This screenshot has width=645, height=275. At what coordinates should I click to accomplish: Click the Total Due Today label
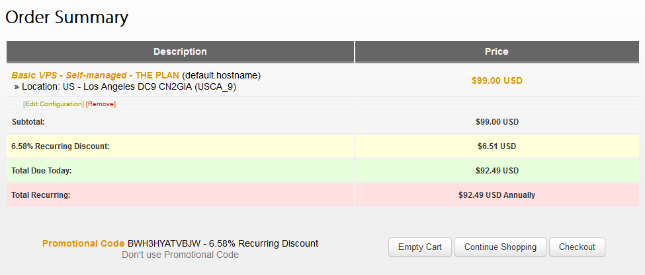coord(41,171)
